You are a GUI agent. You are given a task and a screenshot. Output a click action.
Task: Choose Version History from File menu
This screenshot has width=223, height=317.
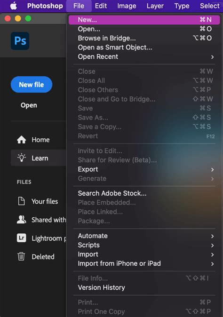(144, 288)
